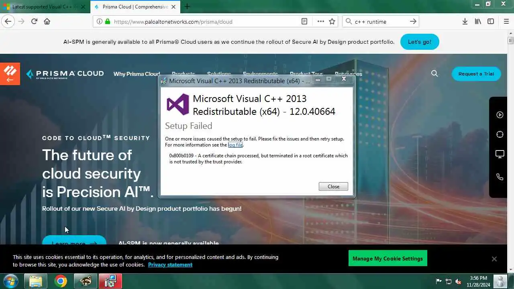Click the Setup Failed heading

point(188,126)
